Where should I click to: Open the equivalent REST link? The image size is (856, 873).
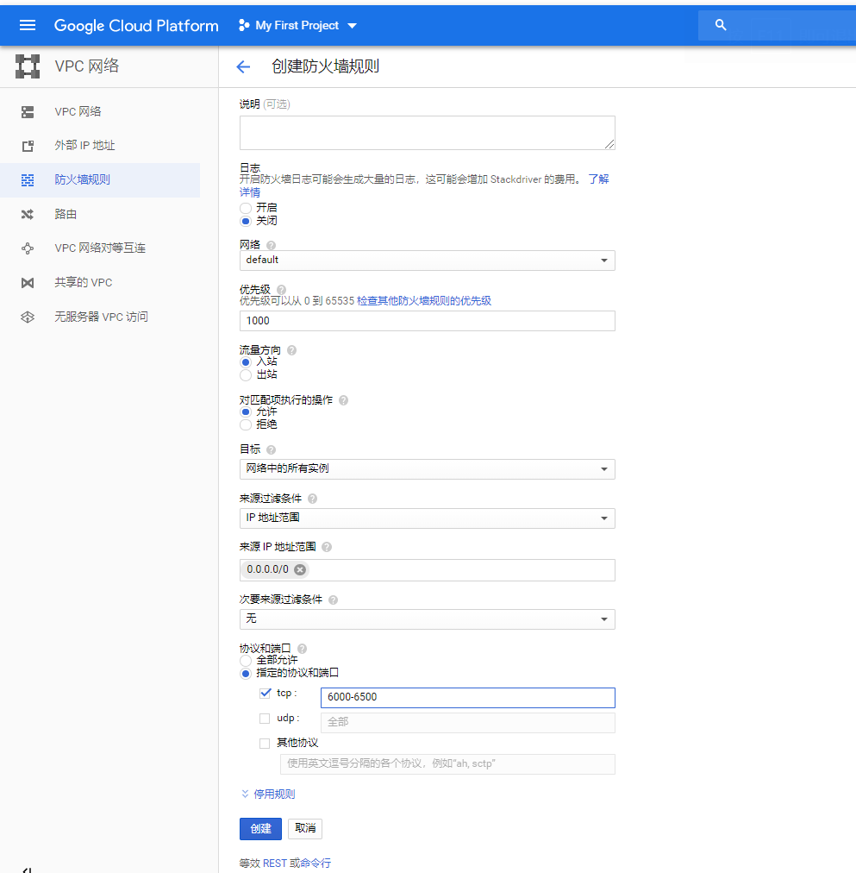275,863
